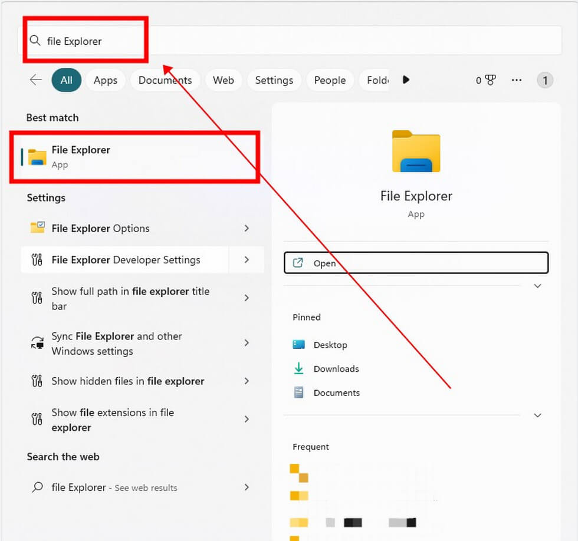Open the three-dot more options menu

pos(517,80)
